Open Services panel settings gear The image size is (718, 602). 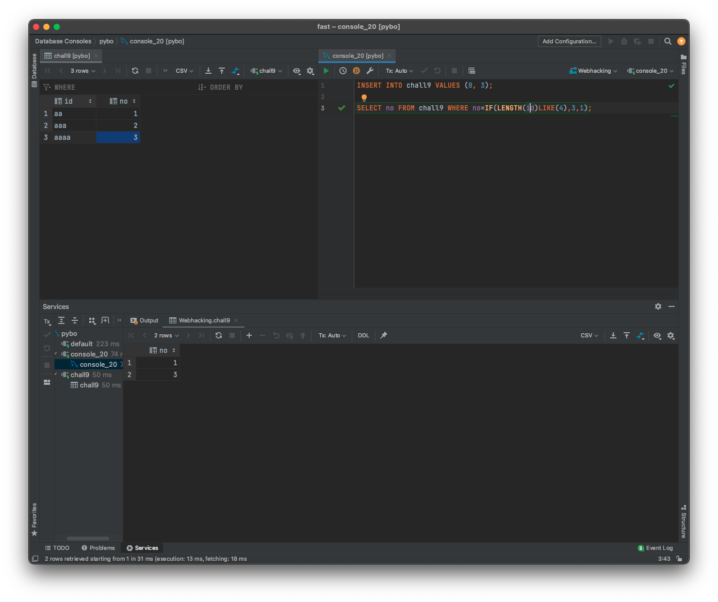pyautogui.click(x=658, y=306)
